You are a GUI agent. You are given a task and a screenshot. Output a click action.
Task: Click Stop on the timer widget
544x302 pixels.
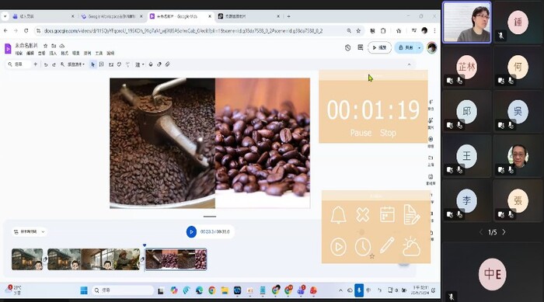pos(388,133)
